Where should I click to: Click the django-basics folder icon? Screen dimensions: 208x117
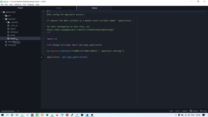click(x=4, y=12)
